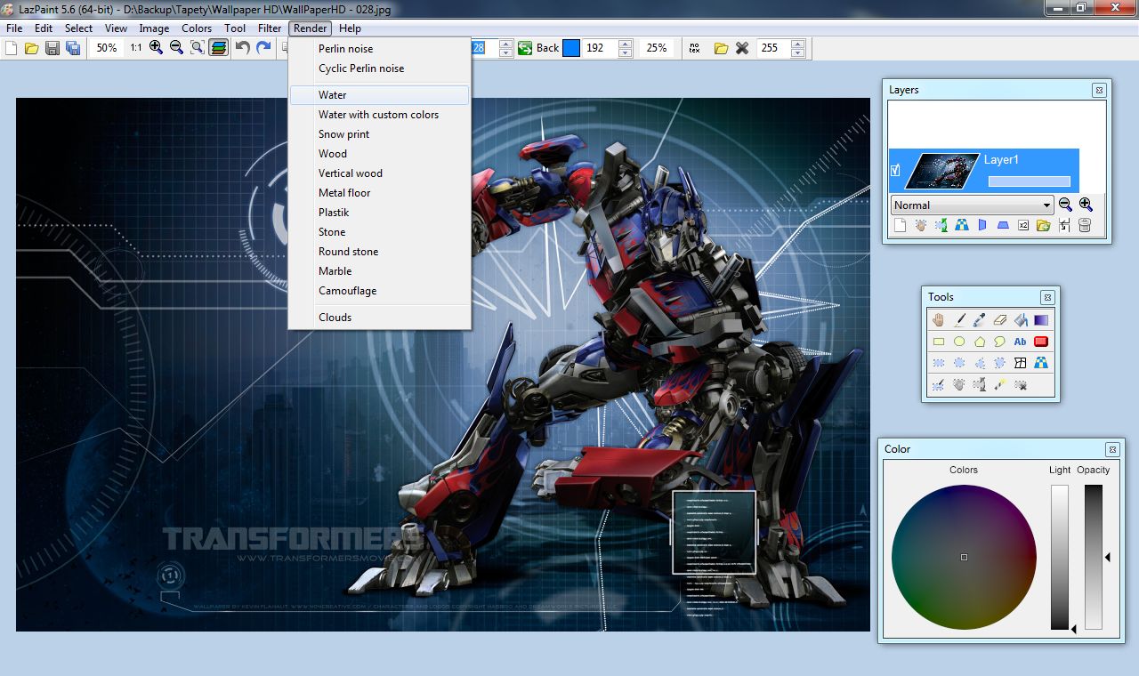Open the File menu
The height and width of the screenshot is (676, 1139).
(x=14, y=28)
